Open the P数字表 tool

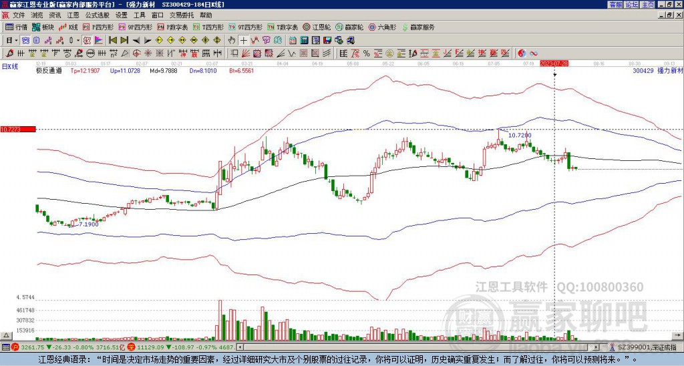pos(172,27)
